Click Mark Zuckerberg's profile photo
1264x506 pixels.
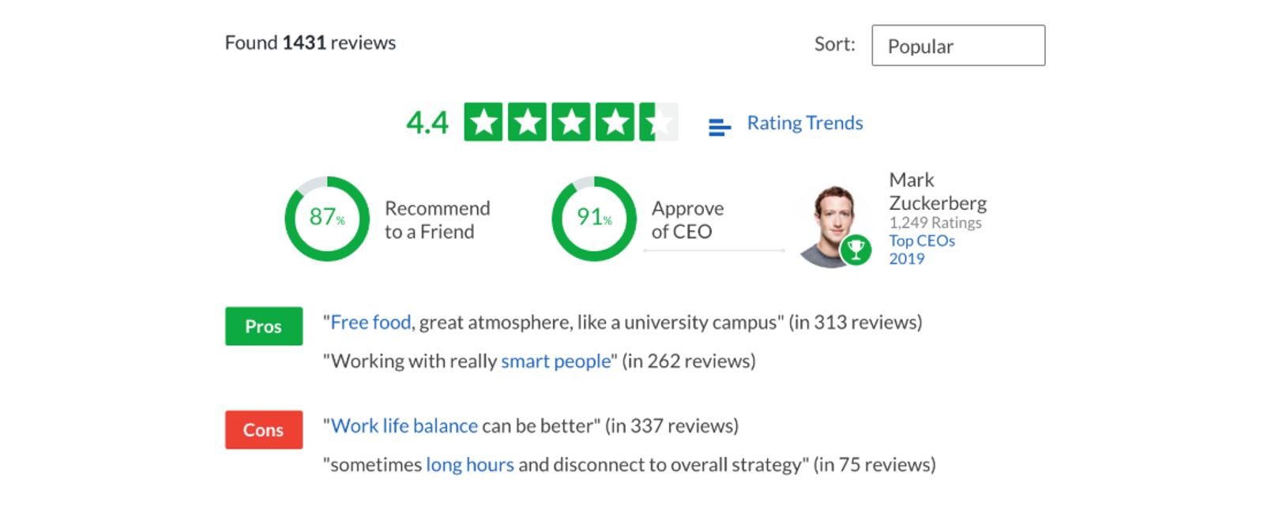pyautogui.click(x=832, y=227)
